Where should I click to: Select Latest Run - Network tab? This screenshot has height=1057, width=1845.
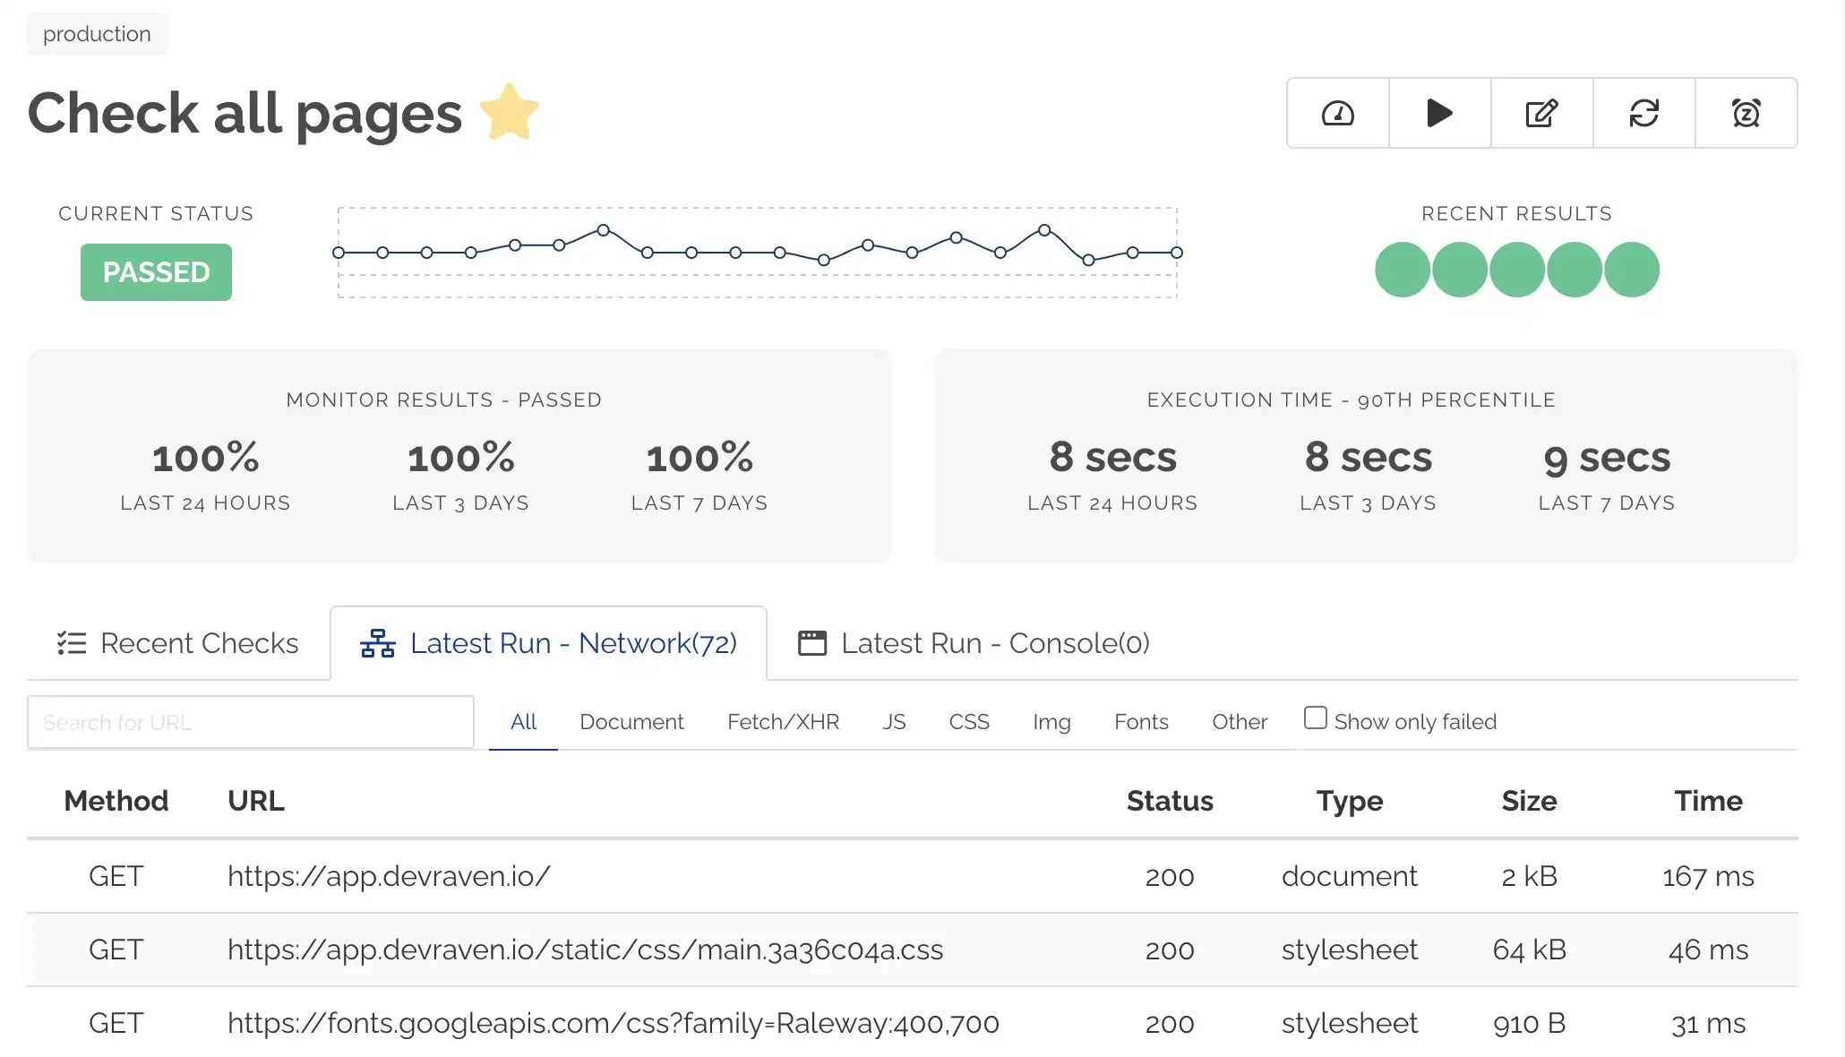548,643
